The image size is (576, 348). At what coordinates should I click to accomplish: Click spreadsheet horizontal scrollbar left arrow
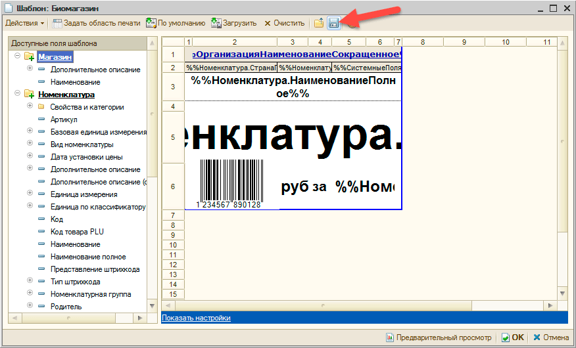[168, 305]
